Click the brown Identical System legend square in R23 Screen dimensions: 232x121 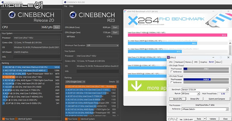point(79,119)
